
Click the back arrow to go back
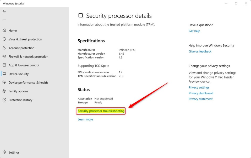point(4,11)
